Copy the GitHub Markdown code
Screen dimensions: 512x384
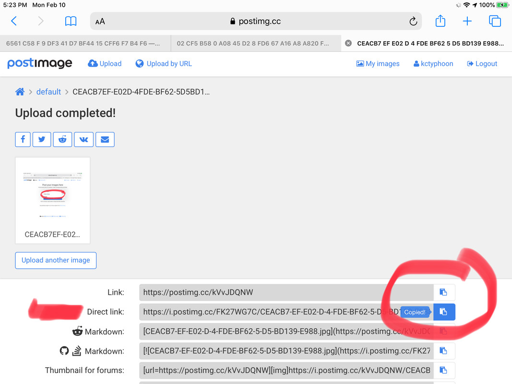tap(444, 351)
